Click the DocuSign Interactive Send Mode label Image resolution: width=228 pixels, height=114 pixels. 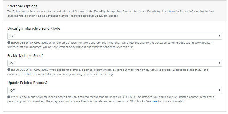click(x=34, y=28)
